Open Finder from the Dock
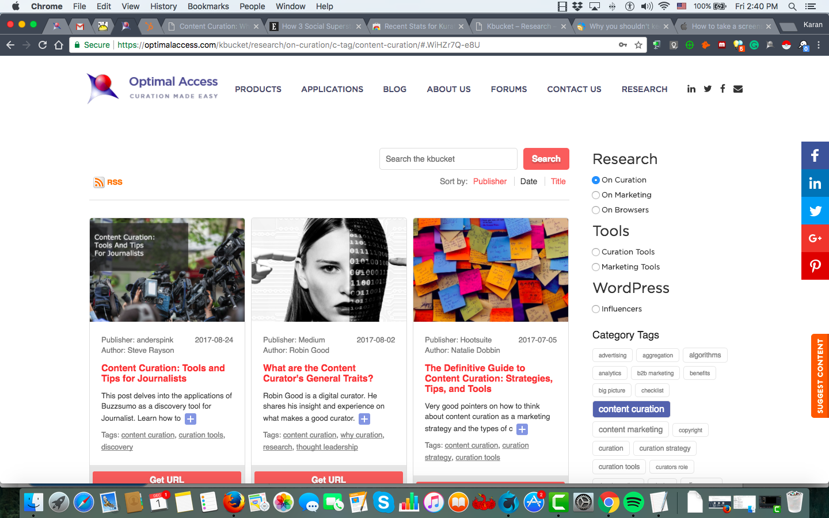Image resolution: width=829 pixels, height=518 pixels. [33, 502]
